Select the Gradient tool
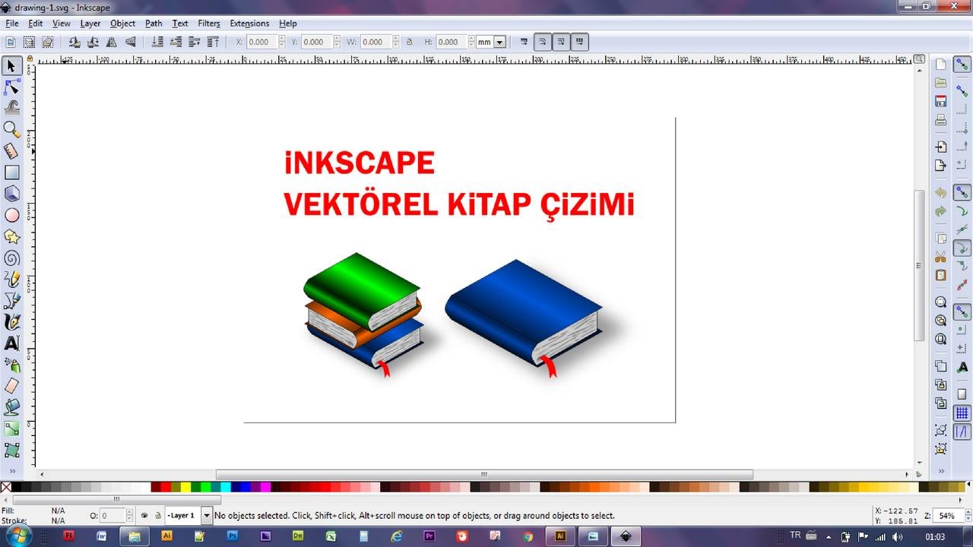 point(11,428)
